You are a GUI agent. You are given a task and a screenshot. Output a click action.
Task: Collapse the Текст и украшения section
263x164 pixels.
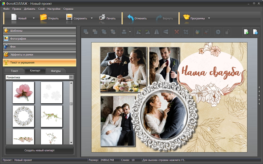pos(39,62)
